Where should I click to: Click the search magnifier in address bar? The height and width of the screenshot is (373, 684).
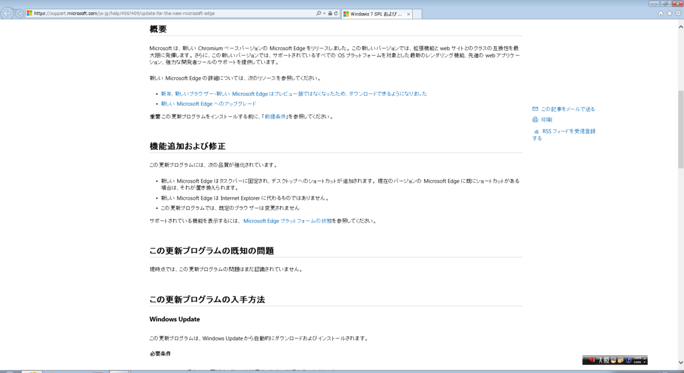(319, 13)
